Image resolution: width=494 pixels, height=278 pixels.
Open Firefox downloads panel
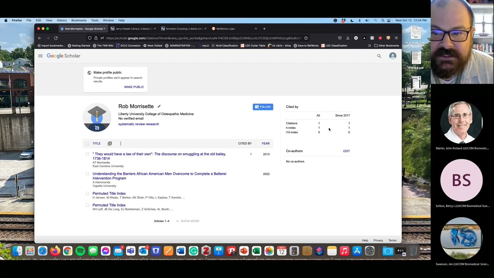pos(348,38)
